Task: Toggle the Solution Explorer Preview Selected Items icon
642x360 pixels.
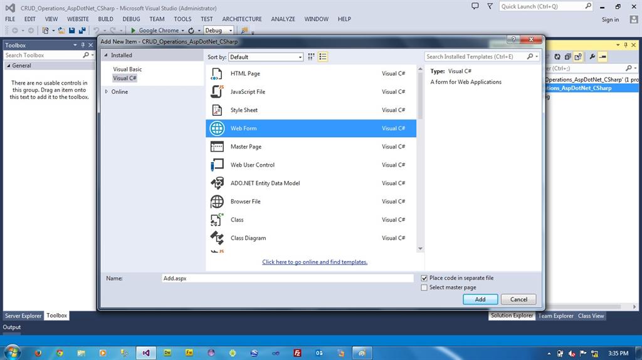Action: coord(603,57)
